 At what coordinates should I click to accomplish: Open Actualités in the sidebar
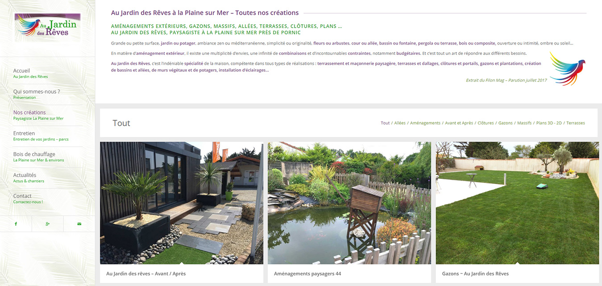[x=29, y=178]
